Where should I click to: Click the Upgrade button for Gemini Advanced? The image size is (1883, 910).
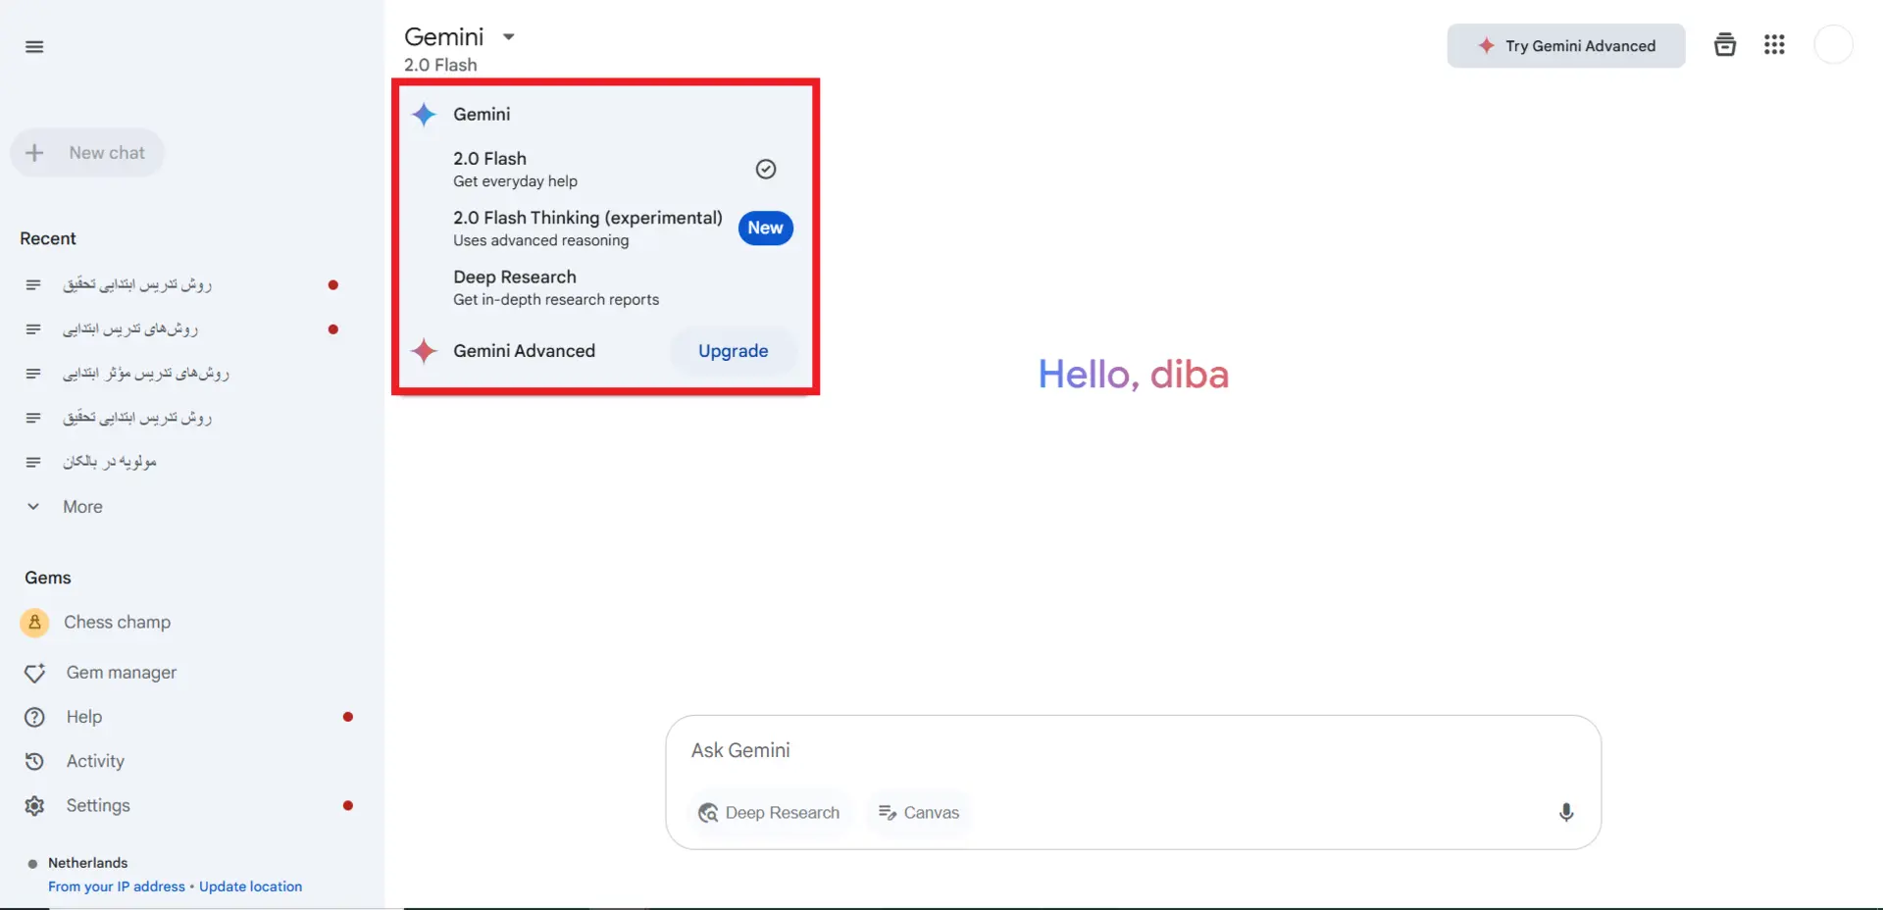733,351
